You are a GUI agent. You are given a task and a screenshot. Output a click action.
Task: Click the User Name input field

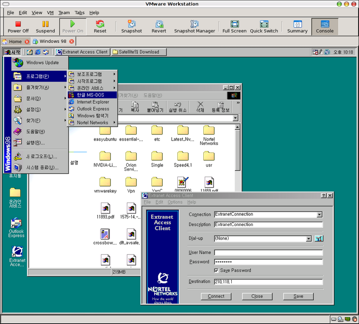click(x=268, y=253)
